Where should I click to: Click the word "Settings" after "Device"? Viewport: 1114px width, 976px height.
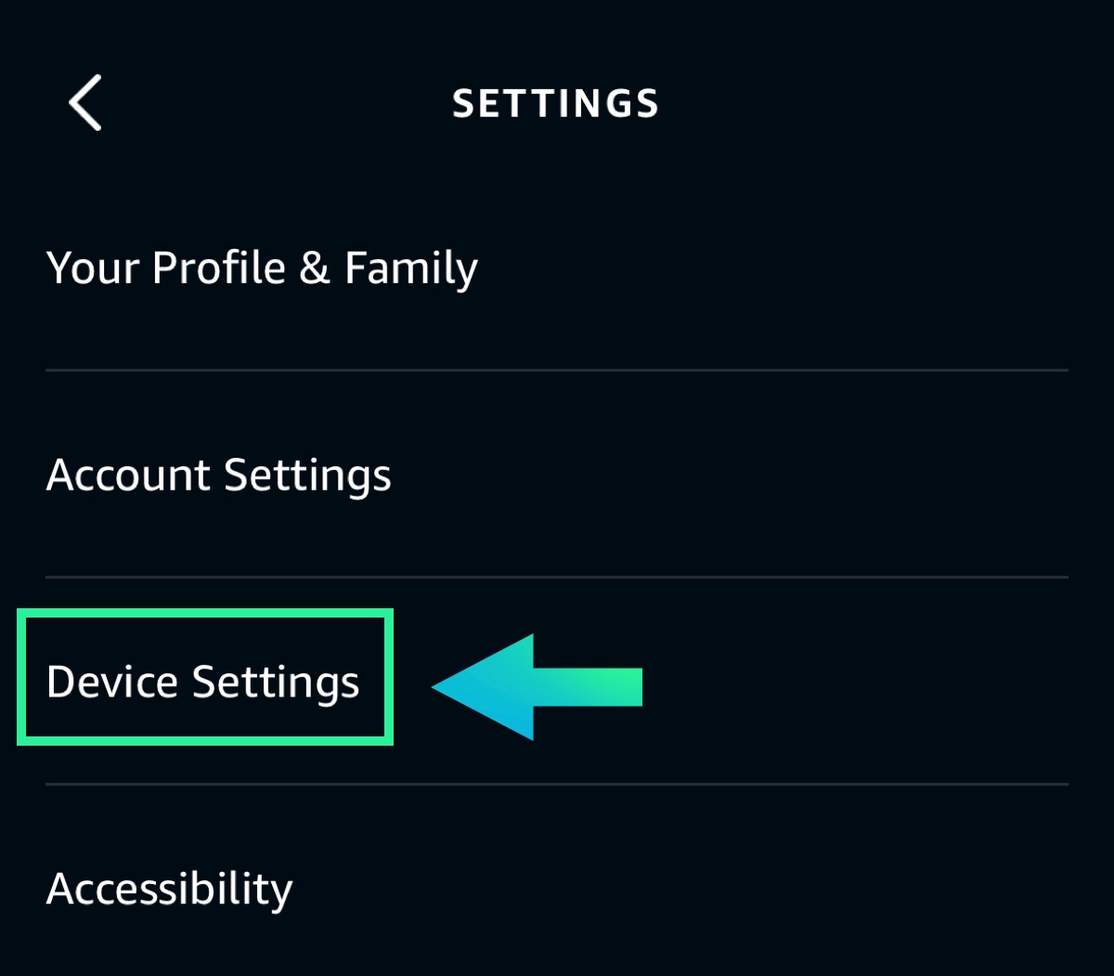(x=276, y=683)
